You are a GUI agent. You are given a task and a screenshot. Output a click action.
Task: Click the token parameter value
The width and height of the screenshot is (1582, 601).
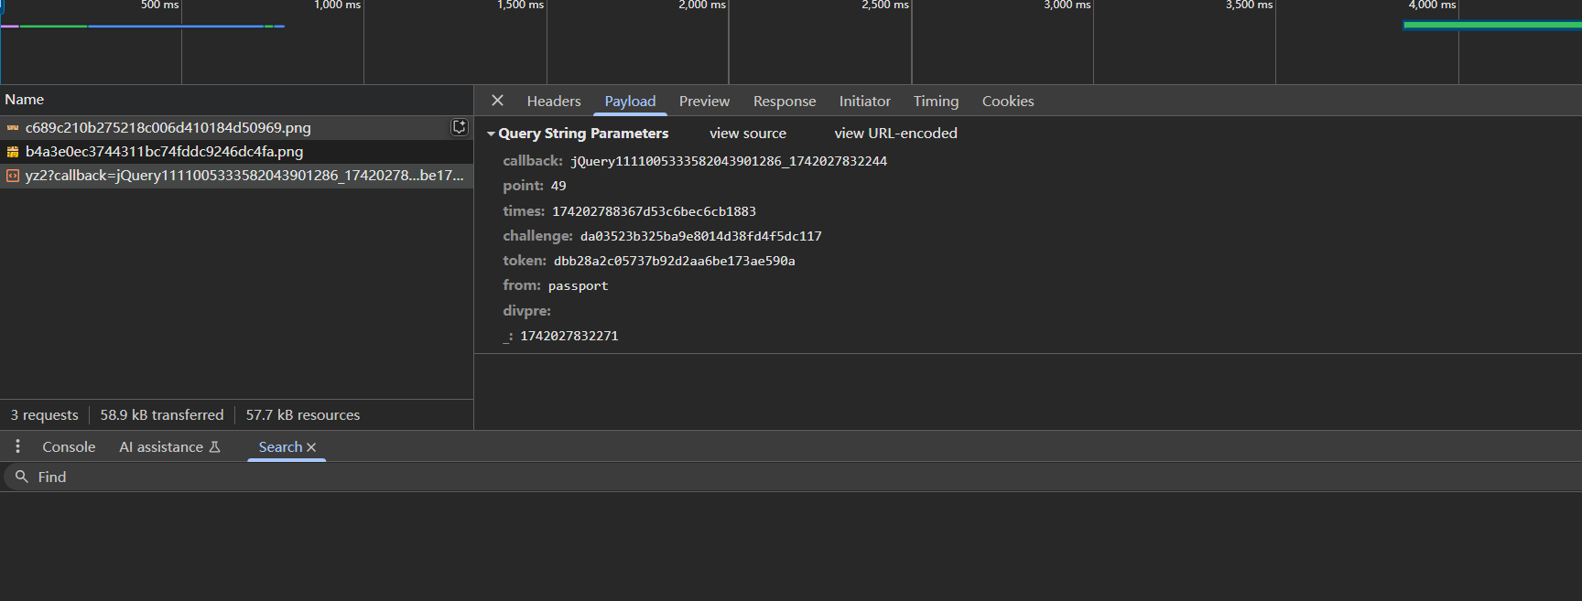(x=674, y=261)
